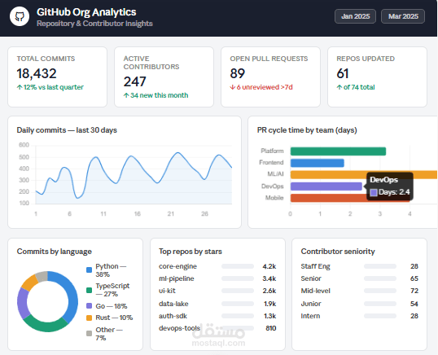Click the ML/AI orange bar in PR cycle chart
This screenshot has height=355, width=438.
tap(364, 174)
